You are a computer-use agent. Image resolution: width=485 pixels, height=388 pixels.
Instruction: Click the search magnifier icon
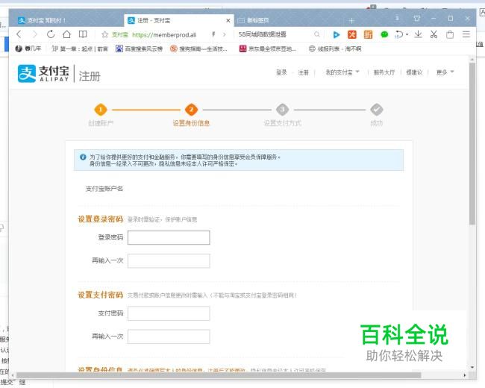click(x=316, y=34)
